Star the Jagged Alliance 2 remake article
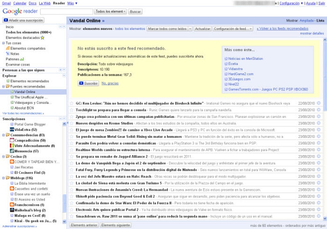327x229 pixels. pos(71,157)
